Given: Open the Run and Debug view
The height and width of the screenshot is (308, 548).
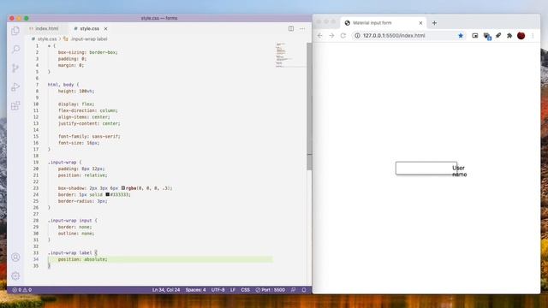Looking at the screenshot, I should [15, 87].
